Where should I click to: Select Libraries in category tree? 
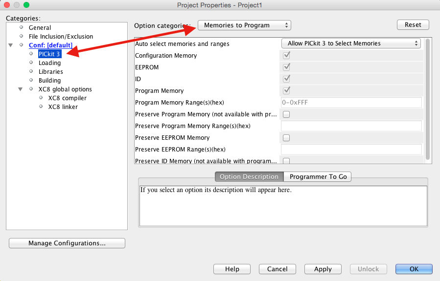click(x=50, y=72)
